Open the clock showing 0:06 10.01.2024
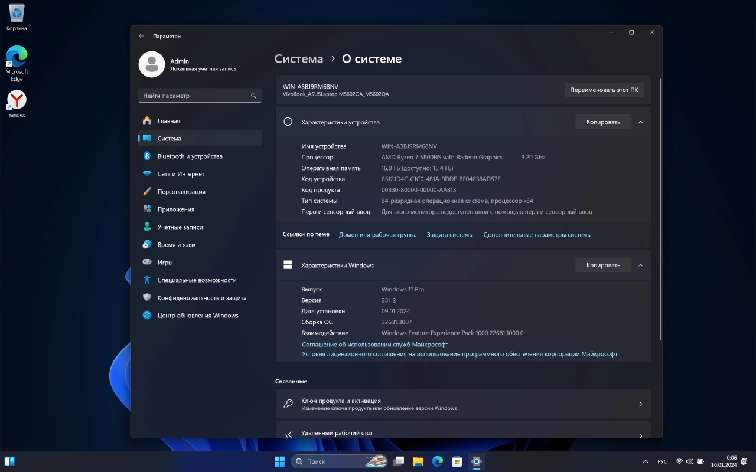Screen dimensions: 756x472 point(724,461)
